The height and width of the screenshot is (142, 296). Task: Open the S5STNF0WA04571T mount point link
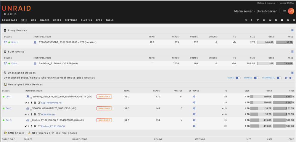[x=52, y=103]
